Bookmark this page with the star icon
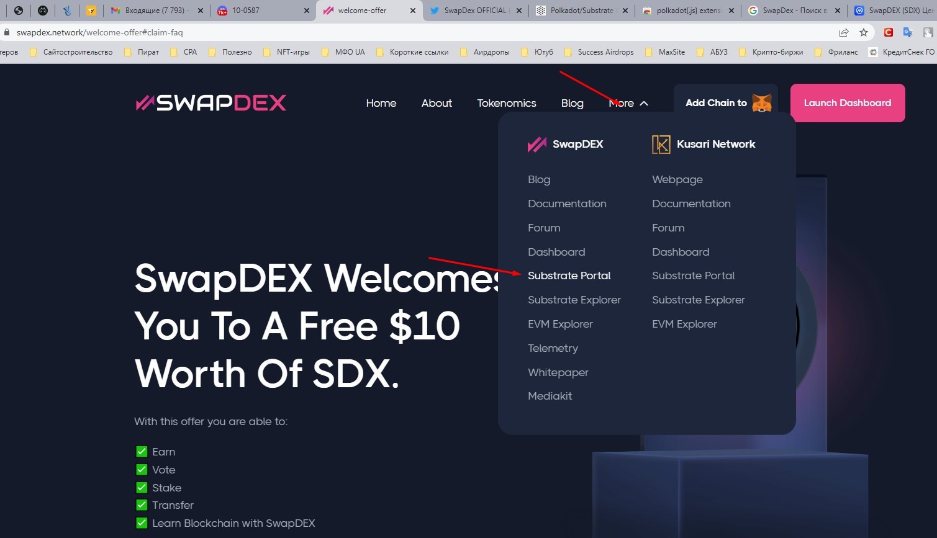Viewport: 937px width, 538px height. 864,32
